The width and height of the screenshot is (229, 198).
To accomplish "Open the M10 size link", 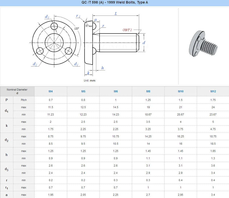I will pos(180,91).
